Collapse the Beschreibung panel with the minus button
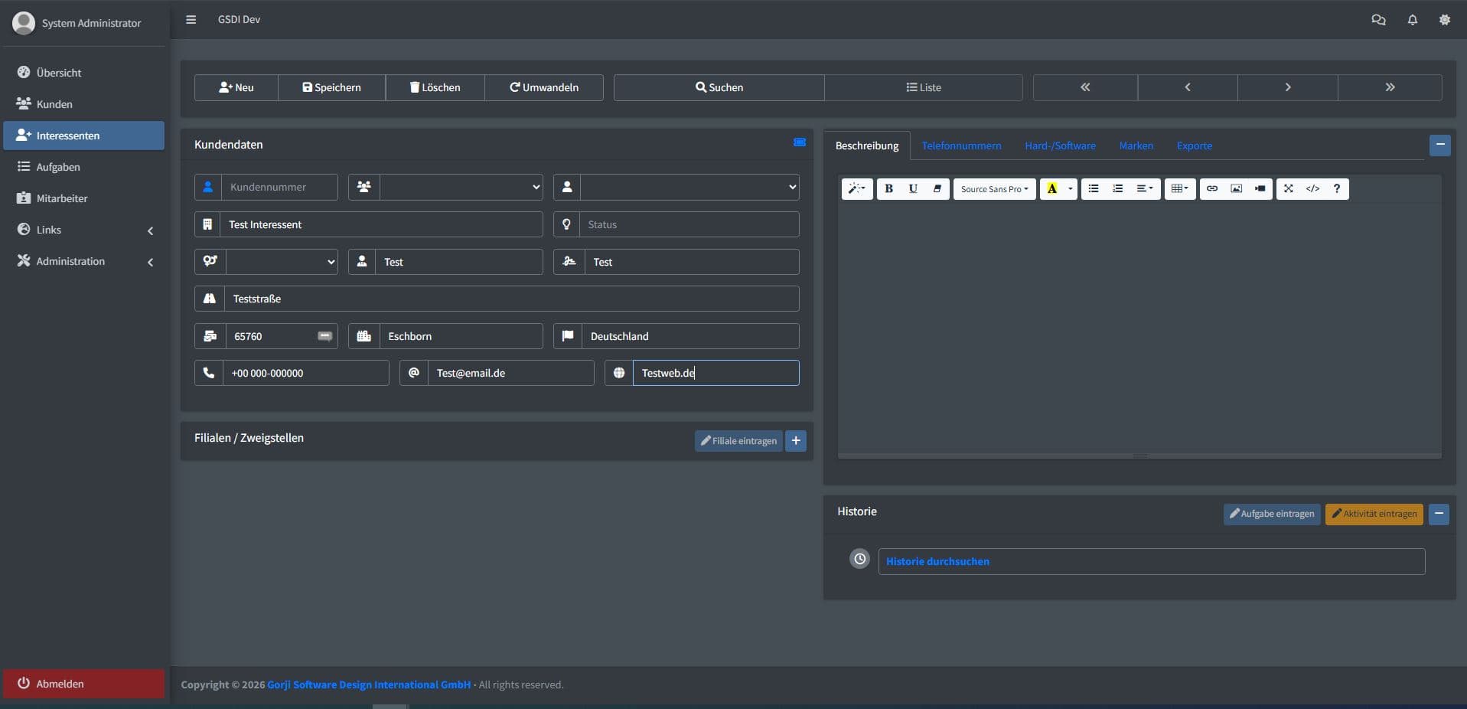1467x709 pixels. pyautogui.click(x=1439, y=145)
